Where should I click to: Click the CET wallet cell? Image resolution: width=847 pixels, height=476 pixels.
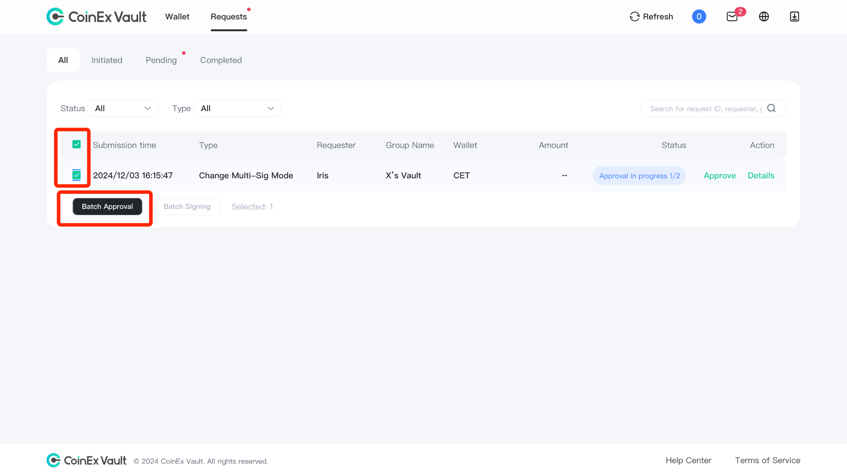click(462, 176)
